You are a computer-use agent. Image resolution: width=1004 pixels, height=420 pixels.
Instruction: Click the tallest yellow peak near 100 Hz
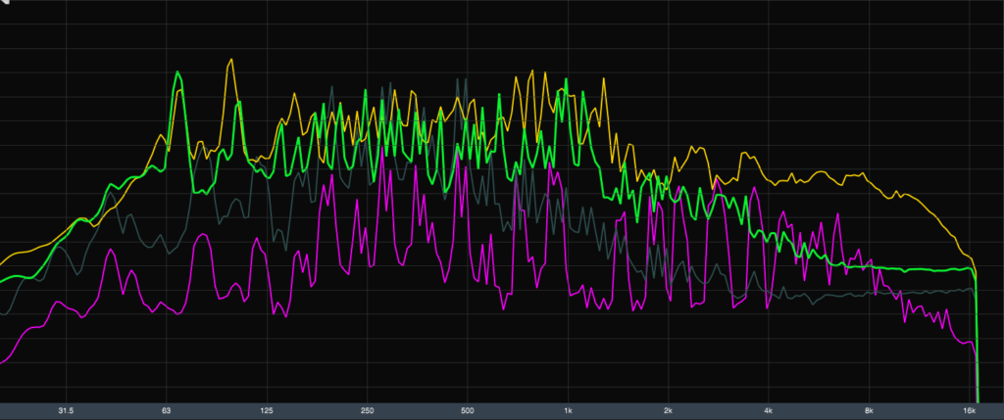tap(230, 61)
